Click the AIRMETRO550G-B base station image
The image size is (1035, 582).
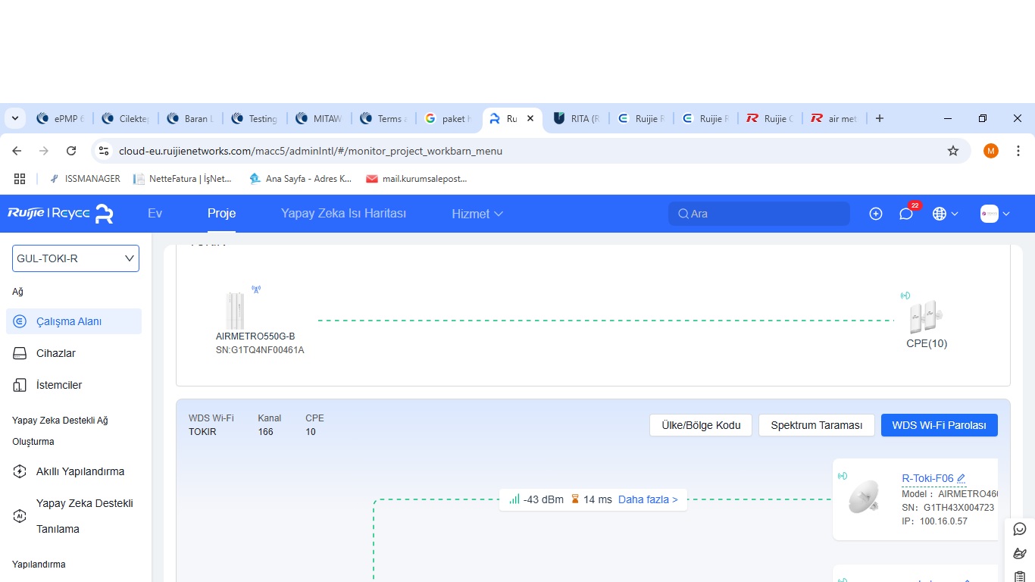pyautogui.click(x=235, y=310)
